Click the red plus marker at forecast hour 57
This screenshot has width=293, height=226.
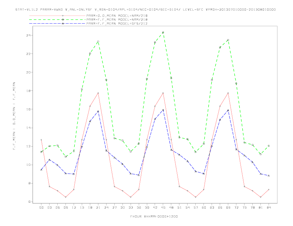[196, 197]
